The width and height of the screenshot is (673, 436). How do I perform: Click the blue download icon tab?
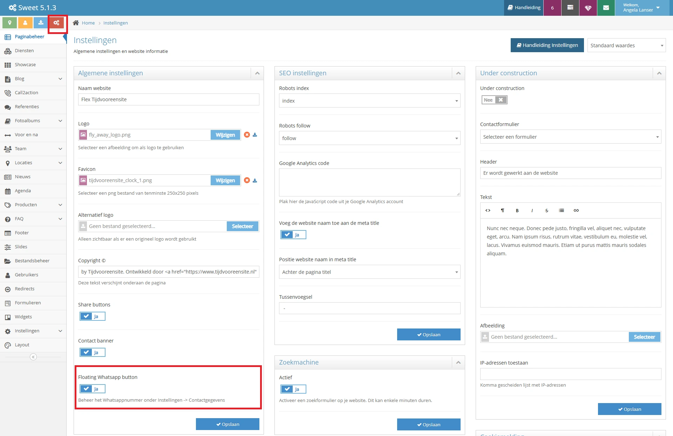tap(41, 23)
